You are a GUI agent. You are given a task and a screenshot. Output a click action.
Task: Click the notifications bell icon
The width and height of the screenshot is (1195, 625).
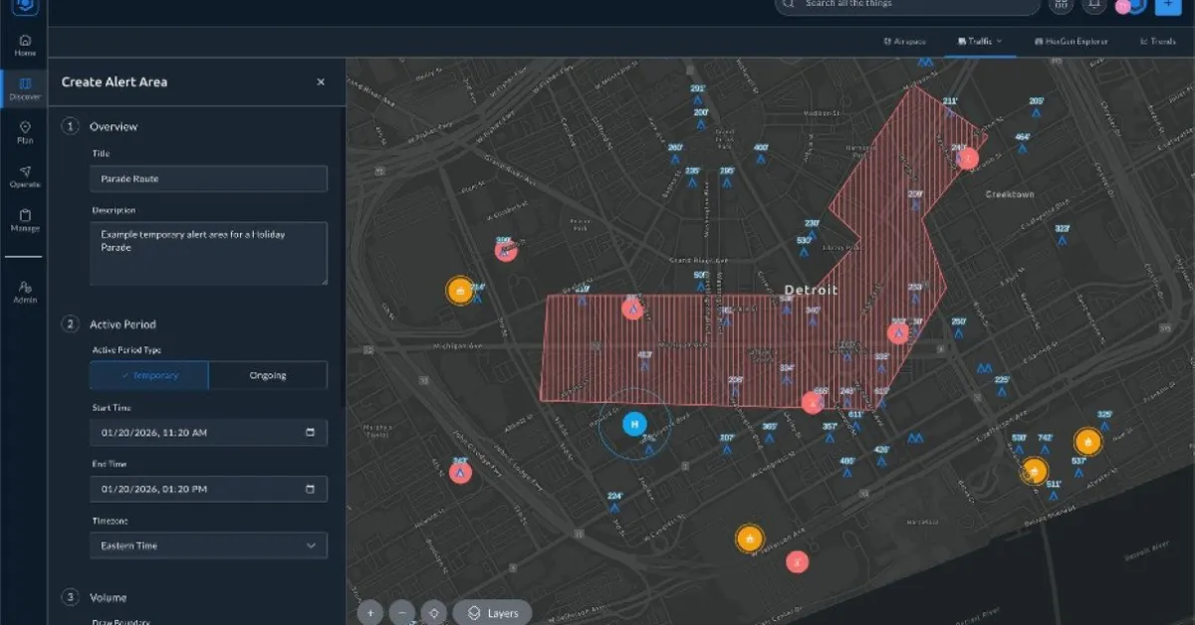coord(1092,8)
